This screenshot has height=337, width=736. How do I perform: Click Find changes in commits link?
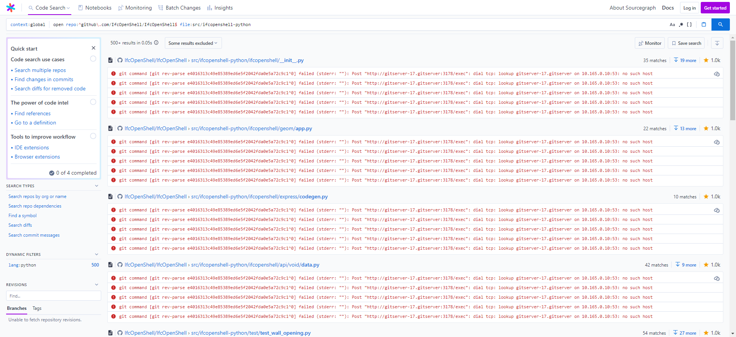pyautogui.click(x=44, y=79)
